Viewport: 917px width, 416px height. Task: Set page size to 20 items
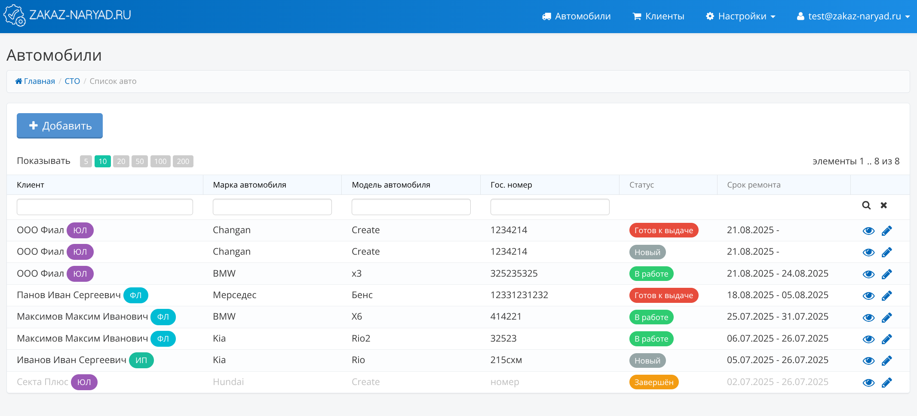tap(121, 161)
